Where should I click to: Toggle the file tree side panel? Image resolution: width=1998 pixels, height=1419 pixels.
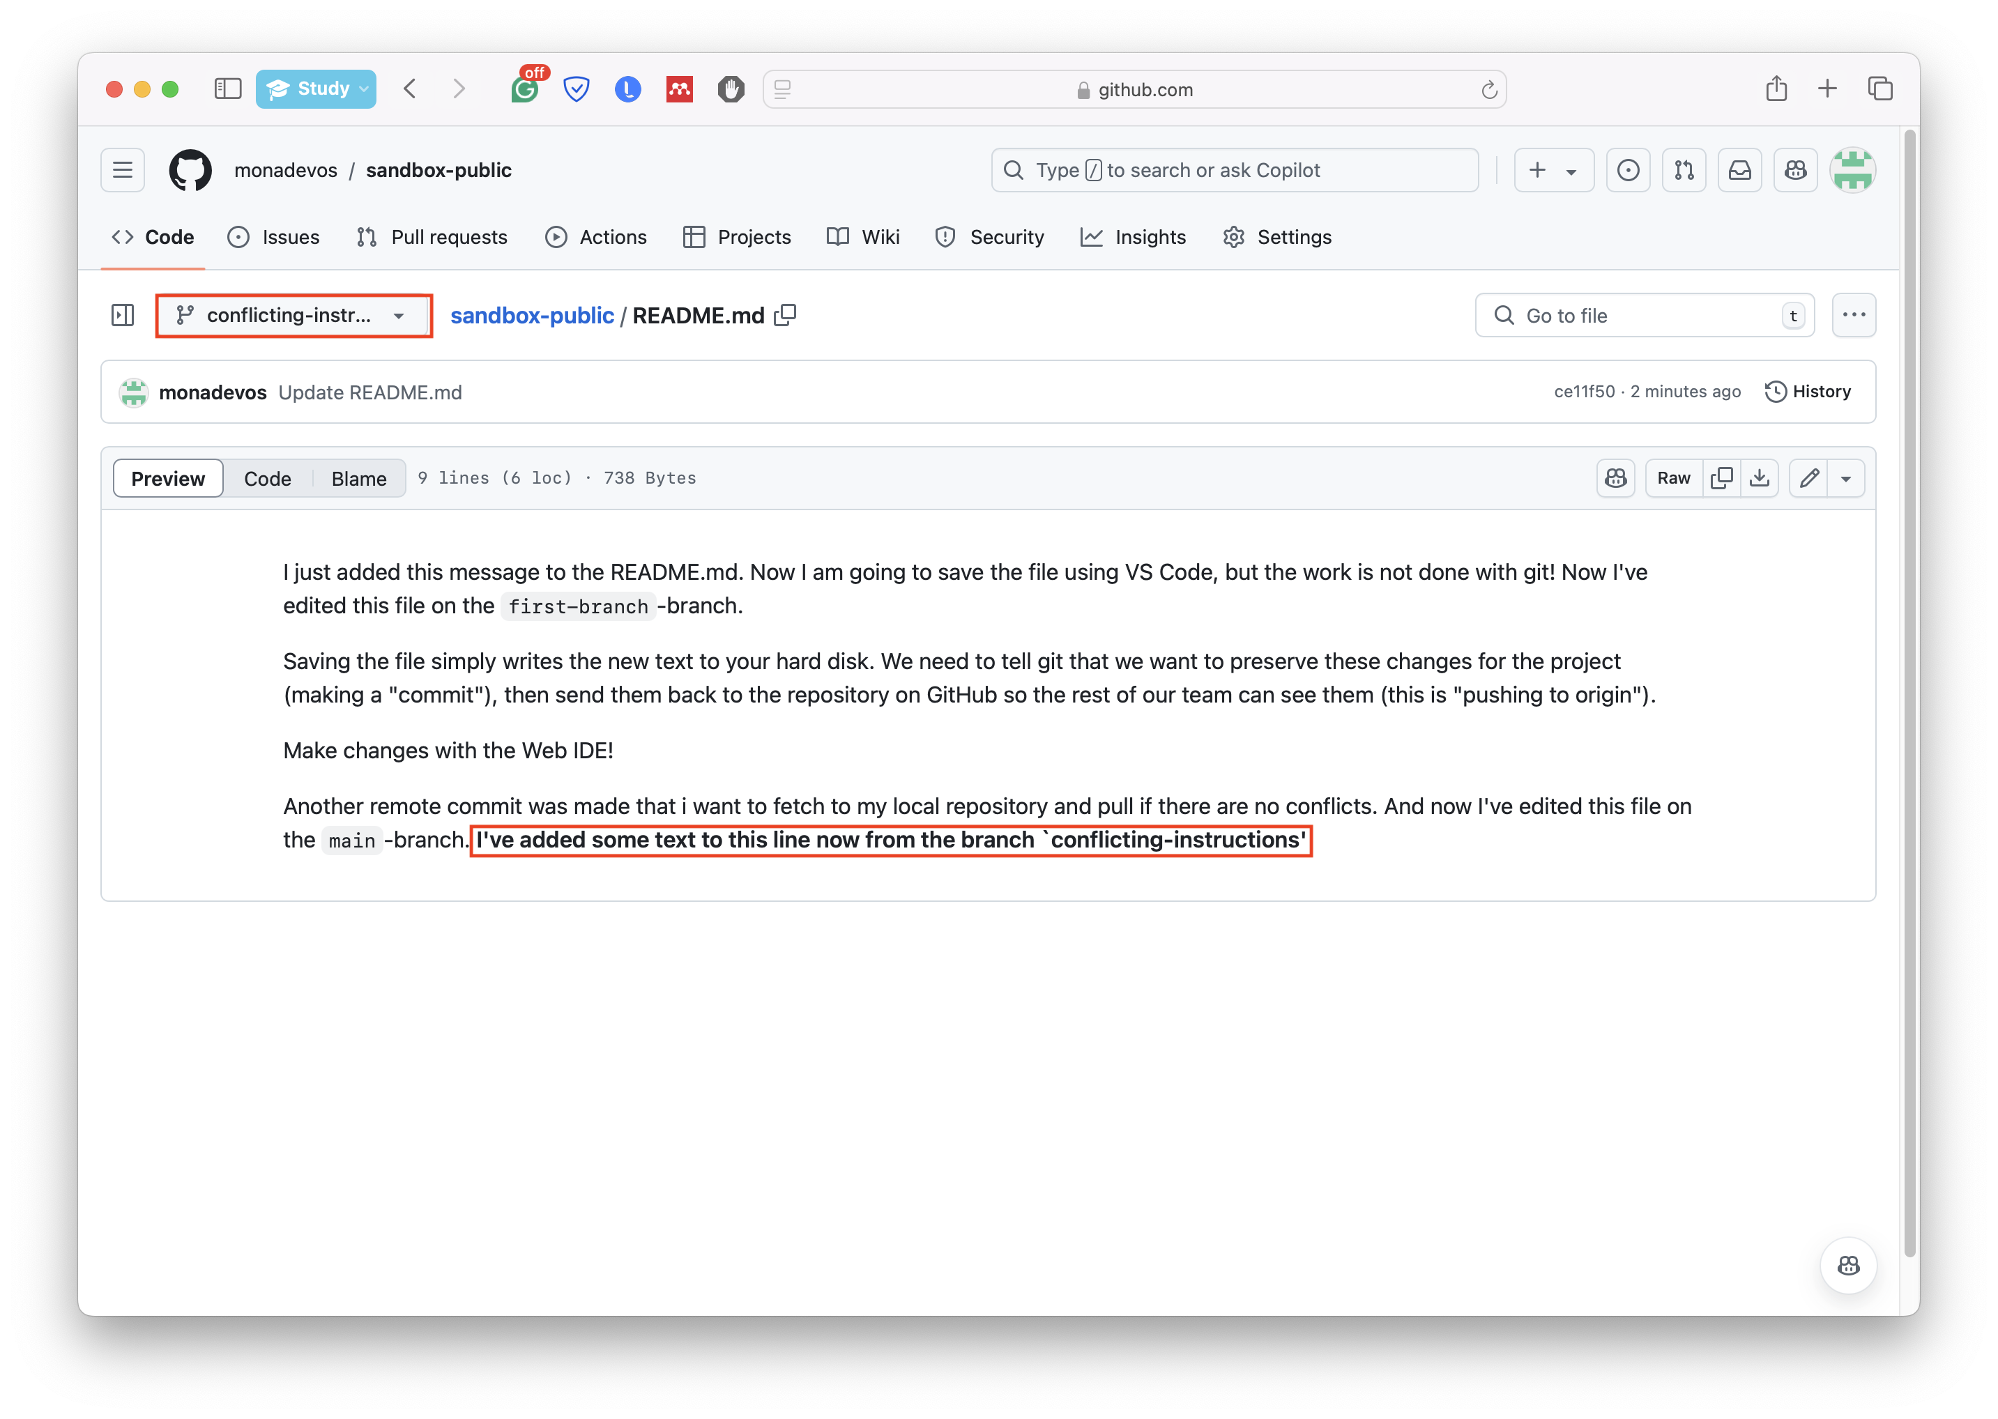pos(123,316)
